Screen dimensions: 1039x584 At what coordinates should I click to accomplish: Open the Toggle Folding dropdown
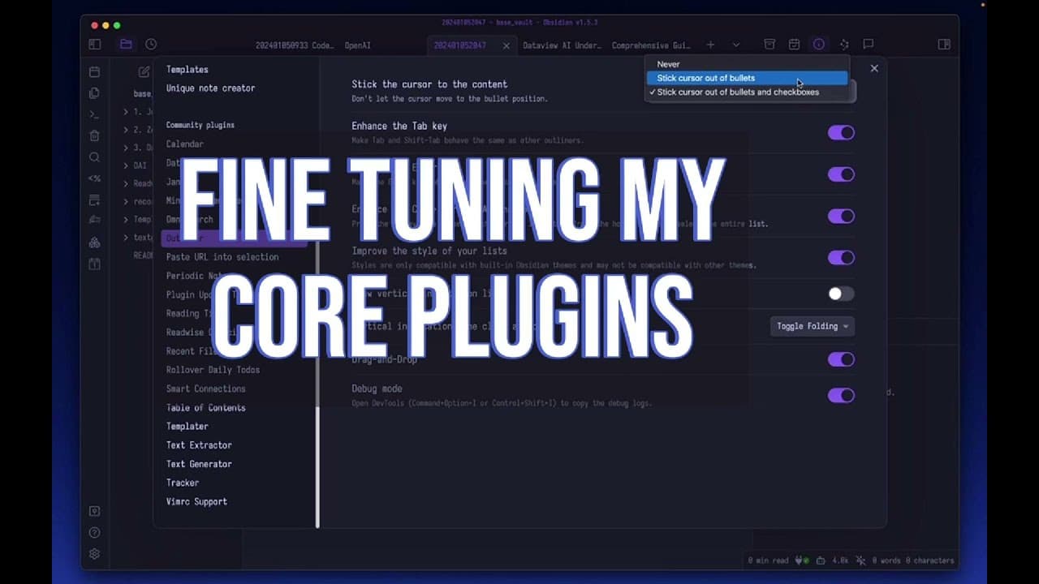(812, 326)
